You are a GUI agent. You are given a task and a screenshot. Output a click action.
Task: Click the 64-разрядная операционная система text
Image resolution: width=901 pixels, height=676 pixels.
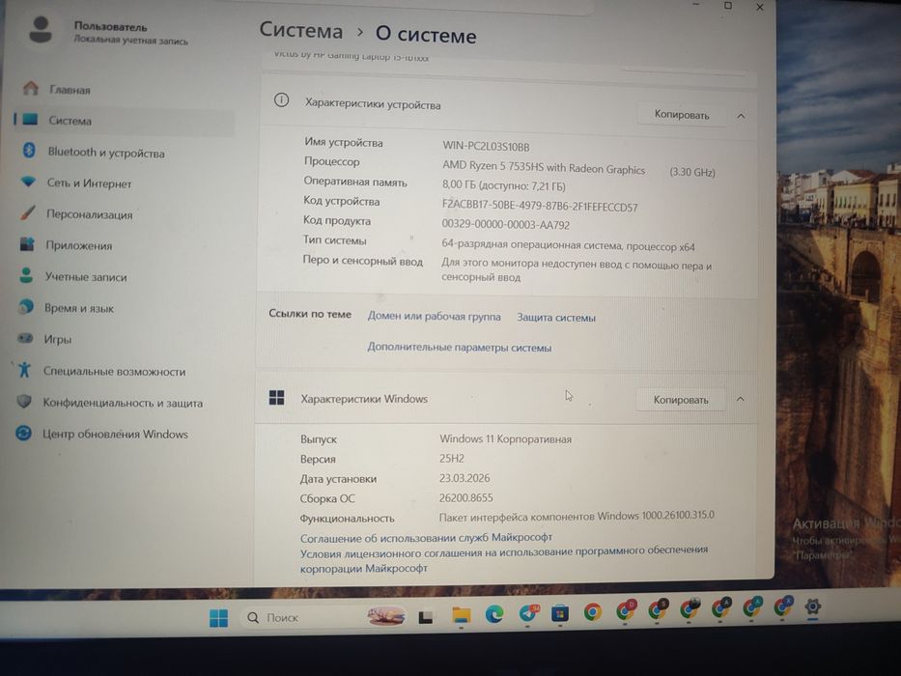(568, 246)
